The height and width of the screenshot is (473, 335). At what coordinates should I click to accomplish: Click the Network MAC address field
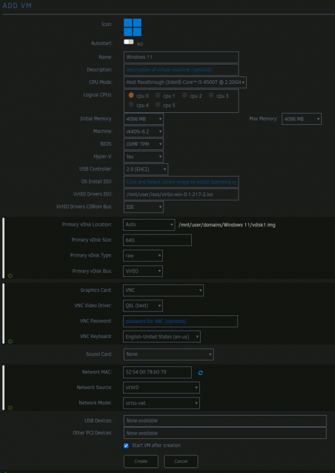(157, 372)
